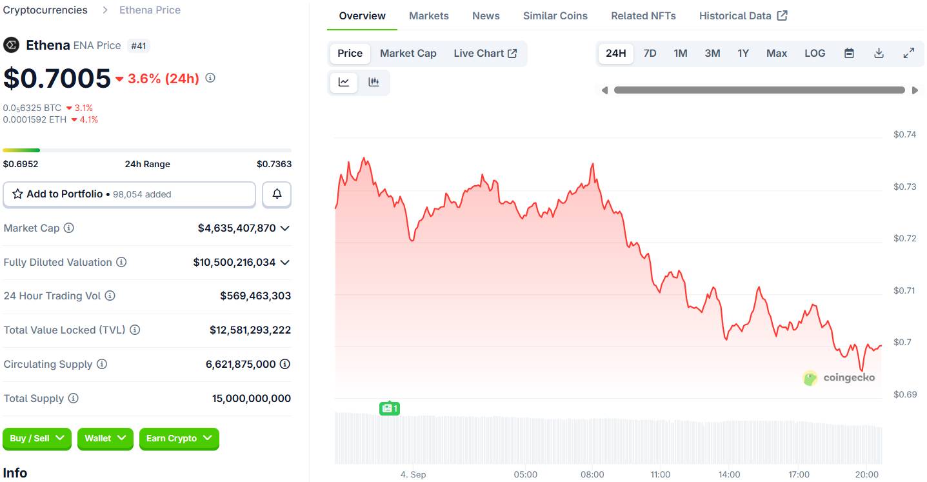Select 7D time range
Screen dimensions: 927x482
click(x=650, y=54)
